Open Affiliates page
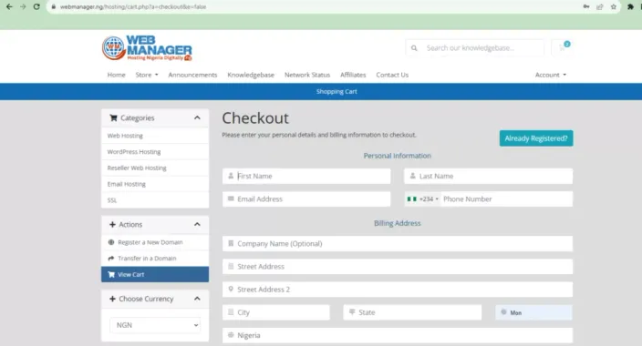 pos(353,75)
